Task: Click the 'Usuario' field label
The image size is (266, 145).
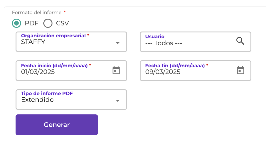Action: point(155,37)
